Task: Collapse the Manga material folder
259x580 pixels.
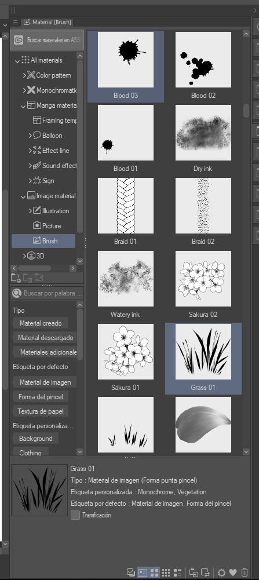Action: pos(23,106)
